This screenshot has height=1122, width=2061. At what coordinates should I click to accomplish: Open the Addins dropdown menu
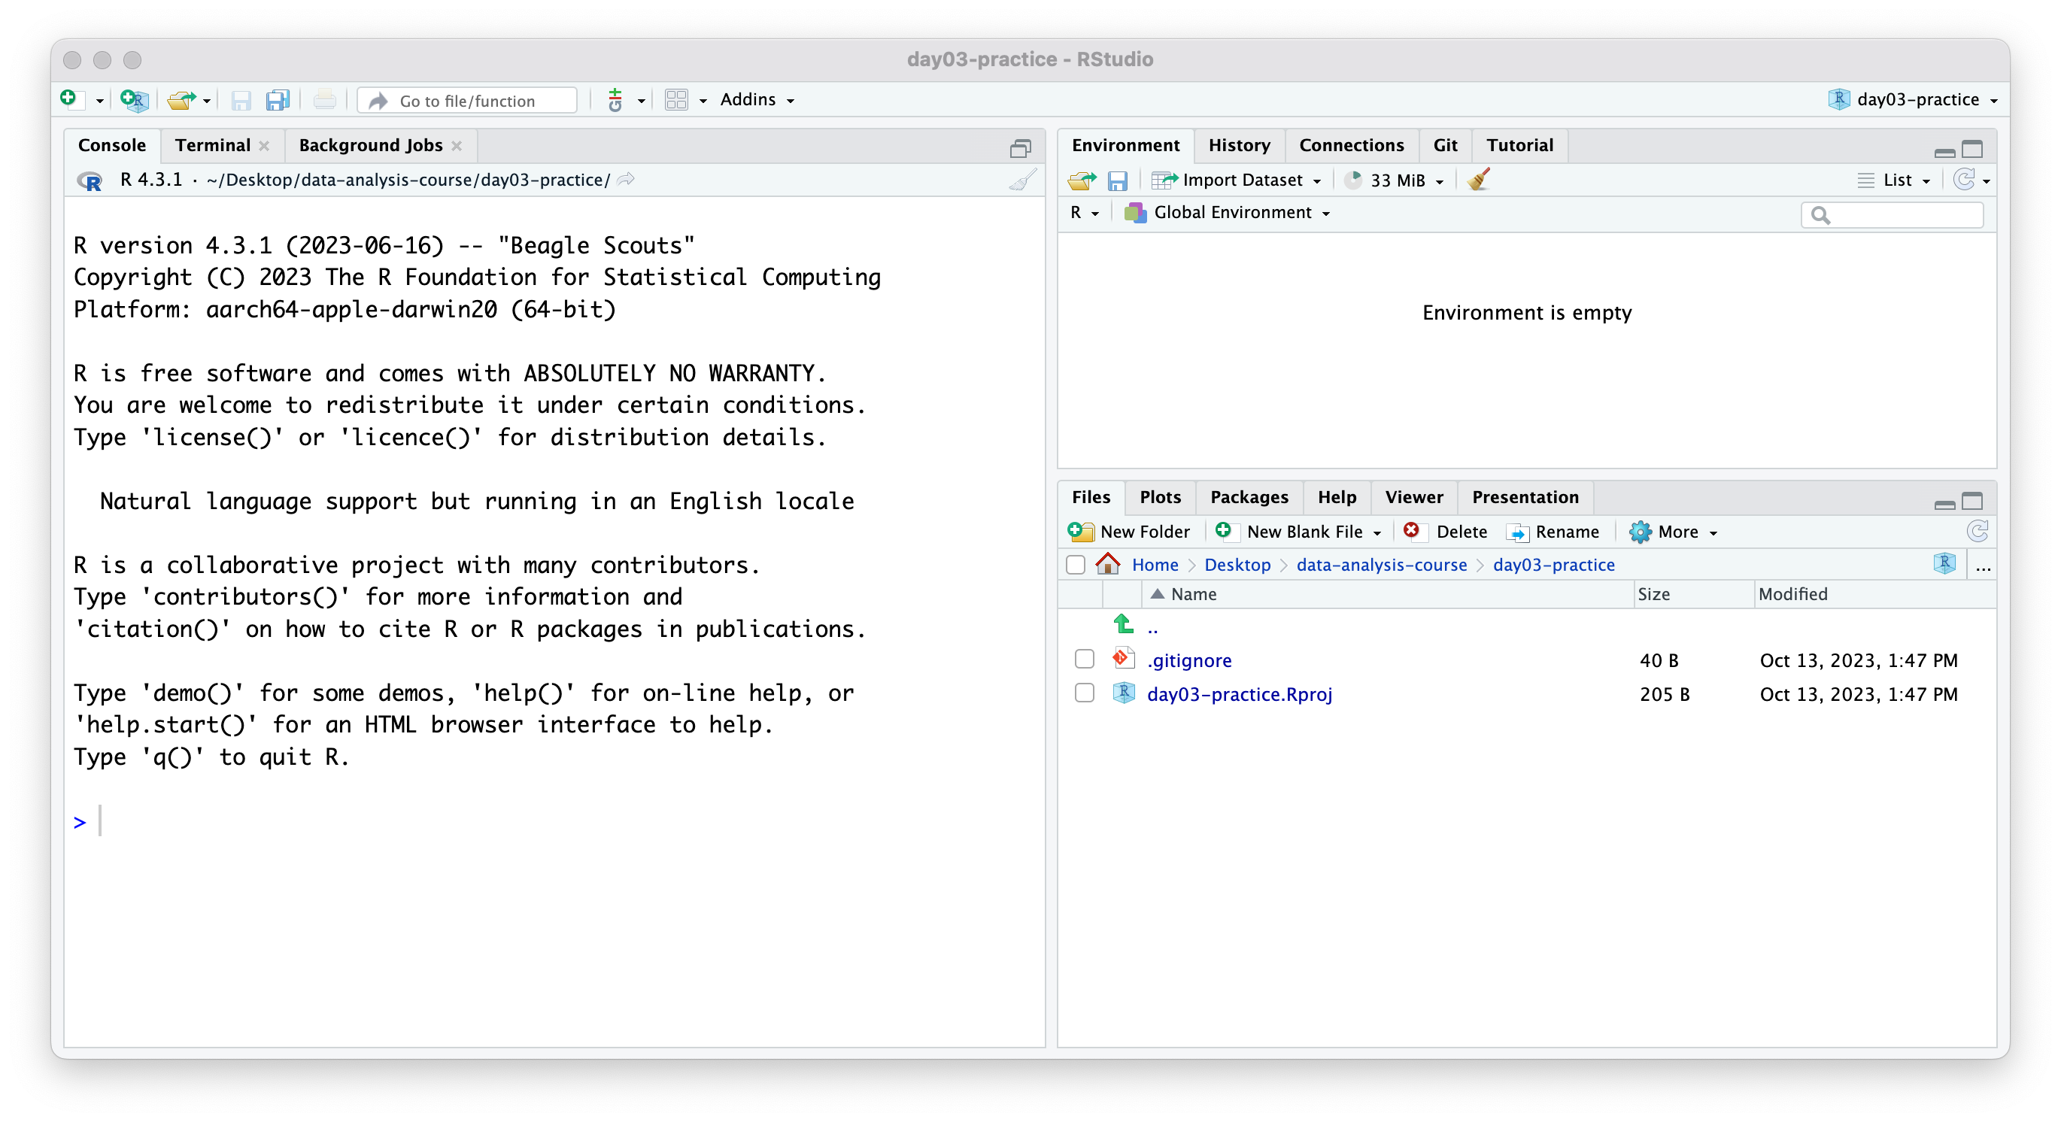coord(756,100)
